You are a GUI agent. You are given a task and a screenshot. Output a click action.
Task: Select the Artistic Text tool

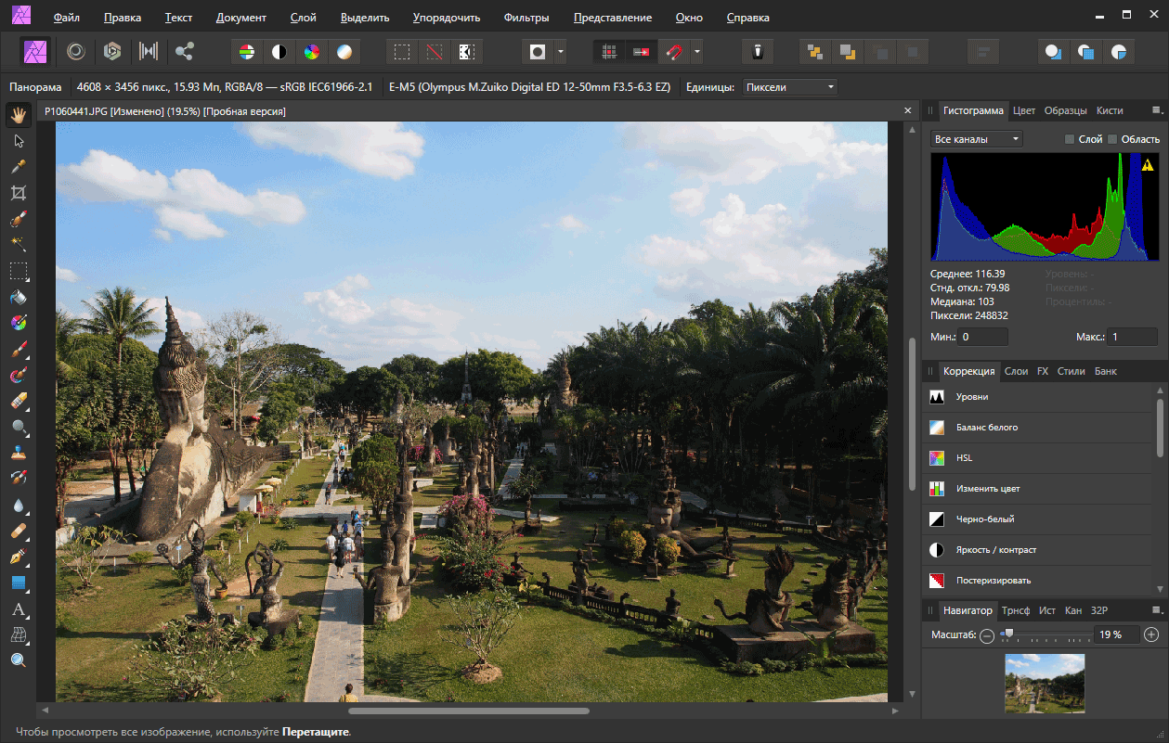pyautogui.click(x=18, y=609)
